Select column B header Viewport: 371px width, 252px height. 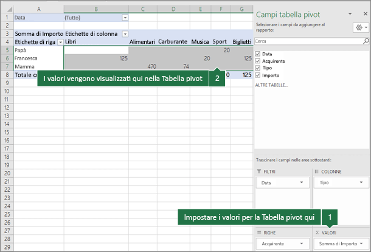(x=96, y=9)
